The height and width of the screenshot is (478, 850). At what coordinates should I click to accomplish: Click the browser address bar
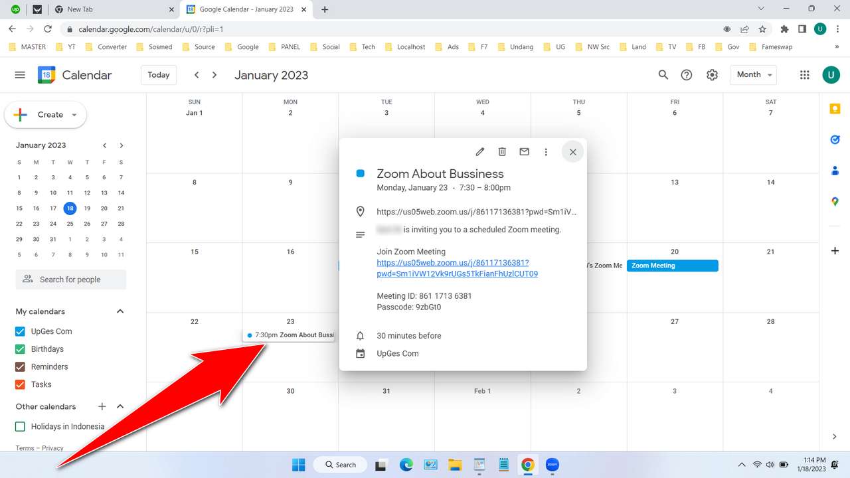pos(392,29)
